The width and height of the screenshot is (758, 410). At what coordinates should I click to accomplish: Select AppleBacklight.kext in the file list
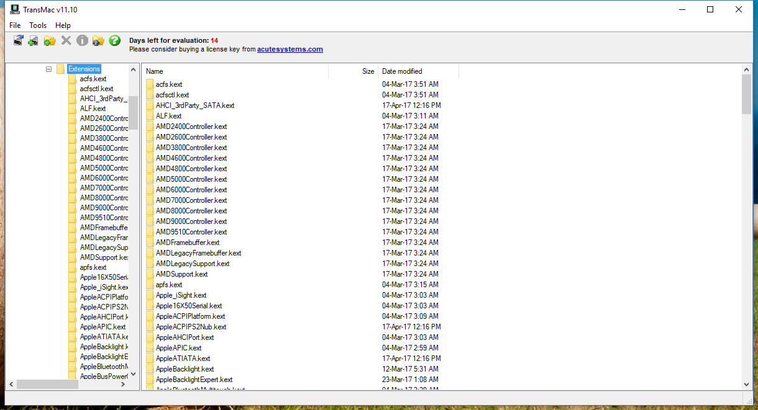click(185, 369)
